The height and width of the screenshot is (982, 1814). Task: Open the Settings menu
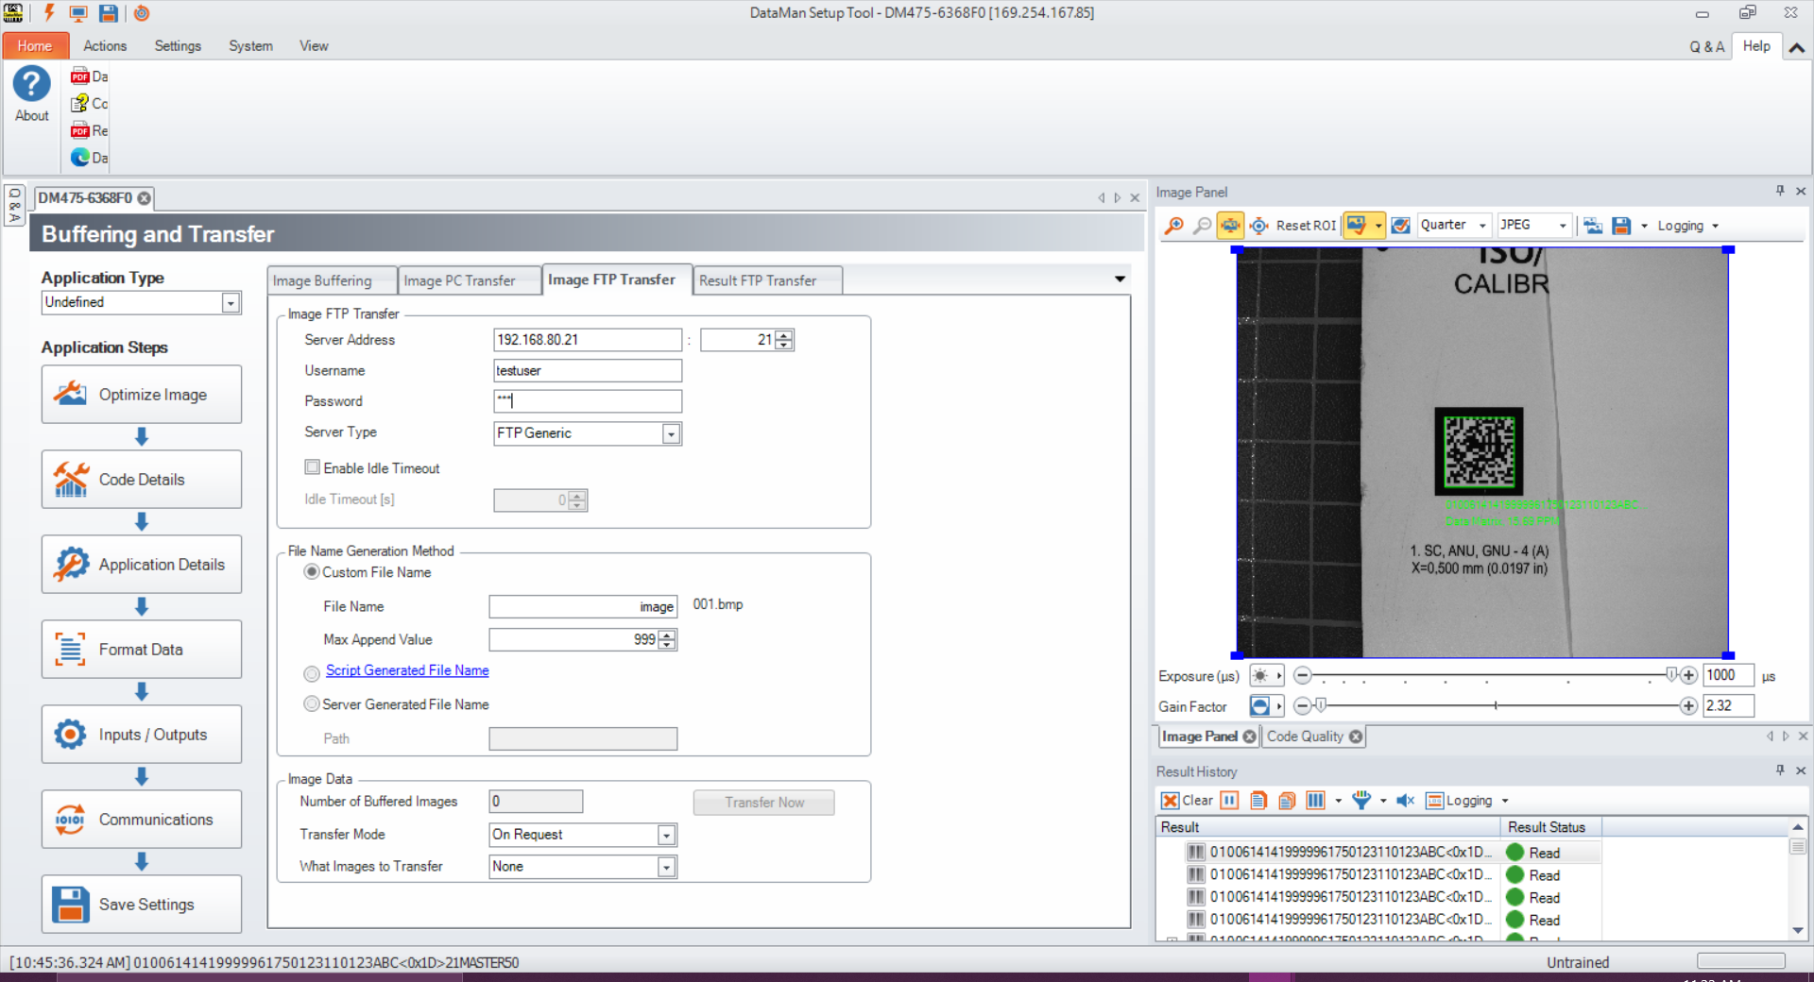[x=178, y=45]
